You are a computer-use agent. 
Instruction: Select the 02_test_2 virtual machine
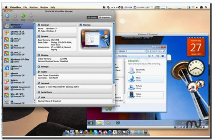pyautogui.click(x=18, y=54)
